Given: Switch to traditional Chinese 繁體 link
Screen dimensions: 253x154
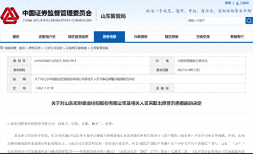Looking at the screenshot, I should coord(228,3).
